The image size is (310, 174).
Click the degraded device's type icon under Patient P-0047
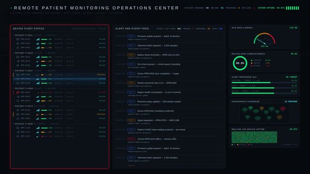click(x=18, y=74)
